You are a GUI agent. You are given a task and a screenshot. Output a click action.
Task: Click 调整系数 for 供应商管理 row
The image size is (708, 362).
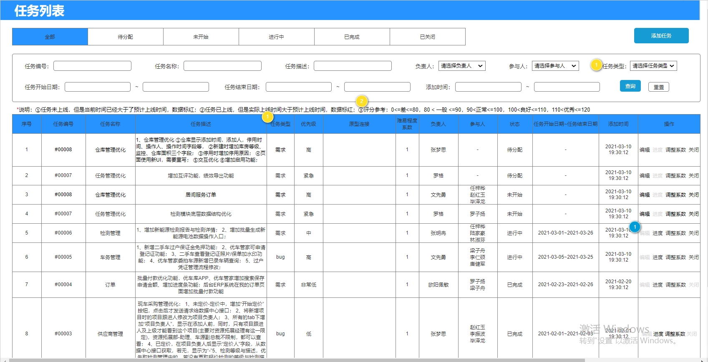coord(675,334)
